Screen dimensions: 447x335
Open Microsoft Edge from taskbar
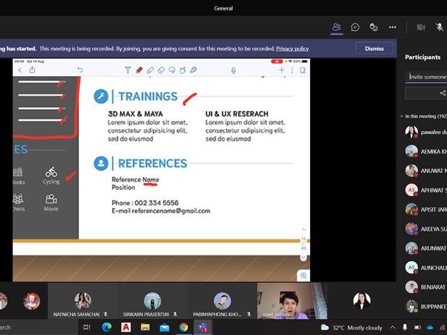[x=107, y=327]
